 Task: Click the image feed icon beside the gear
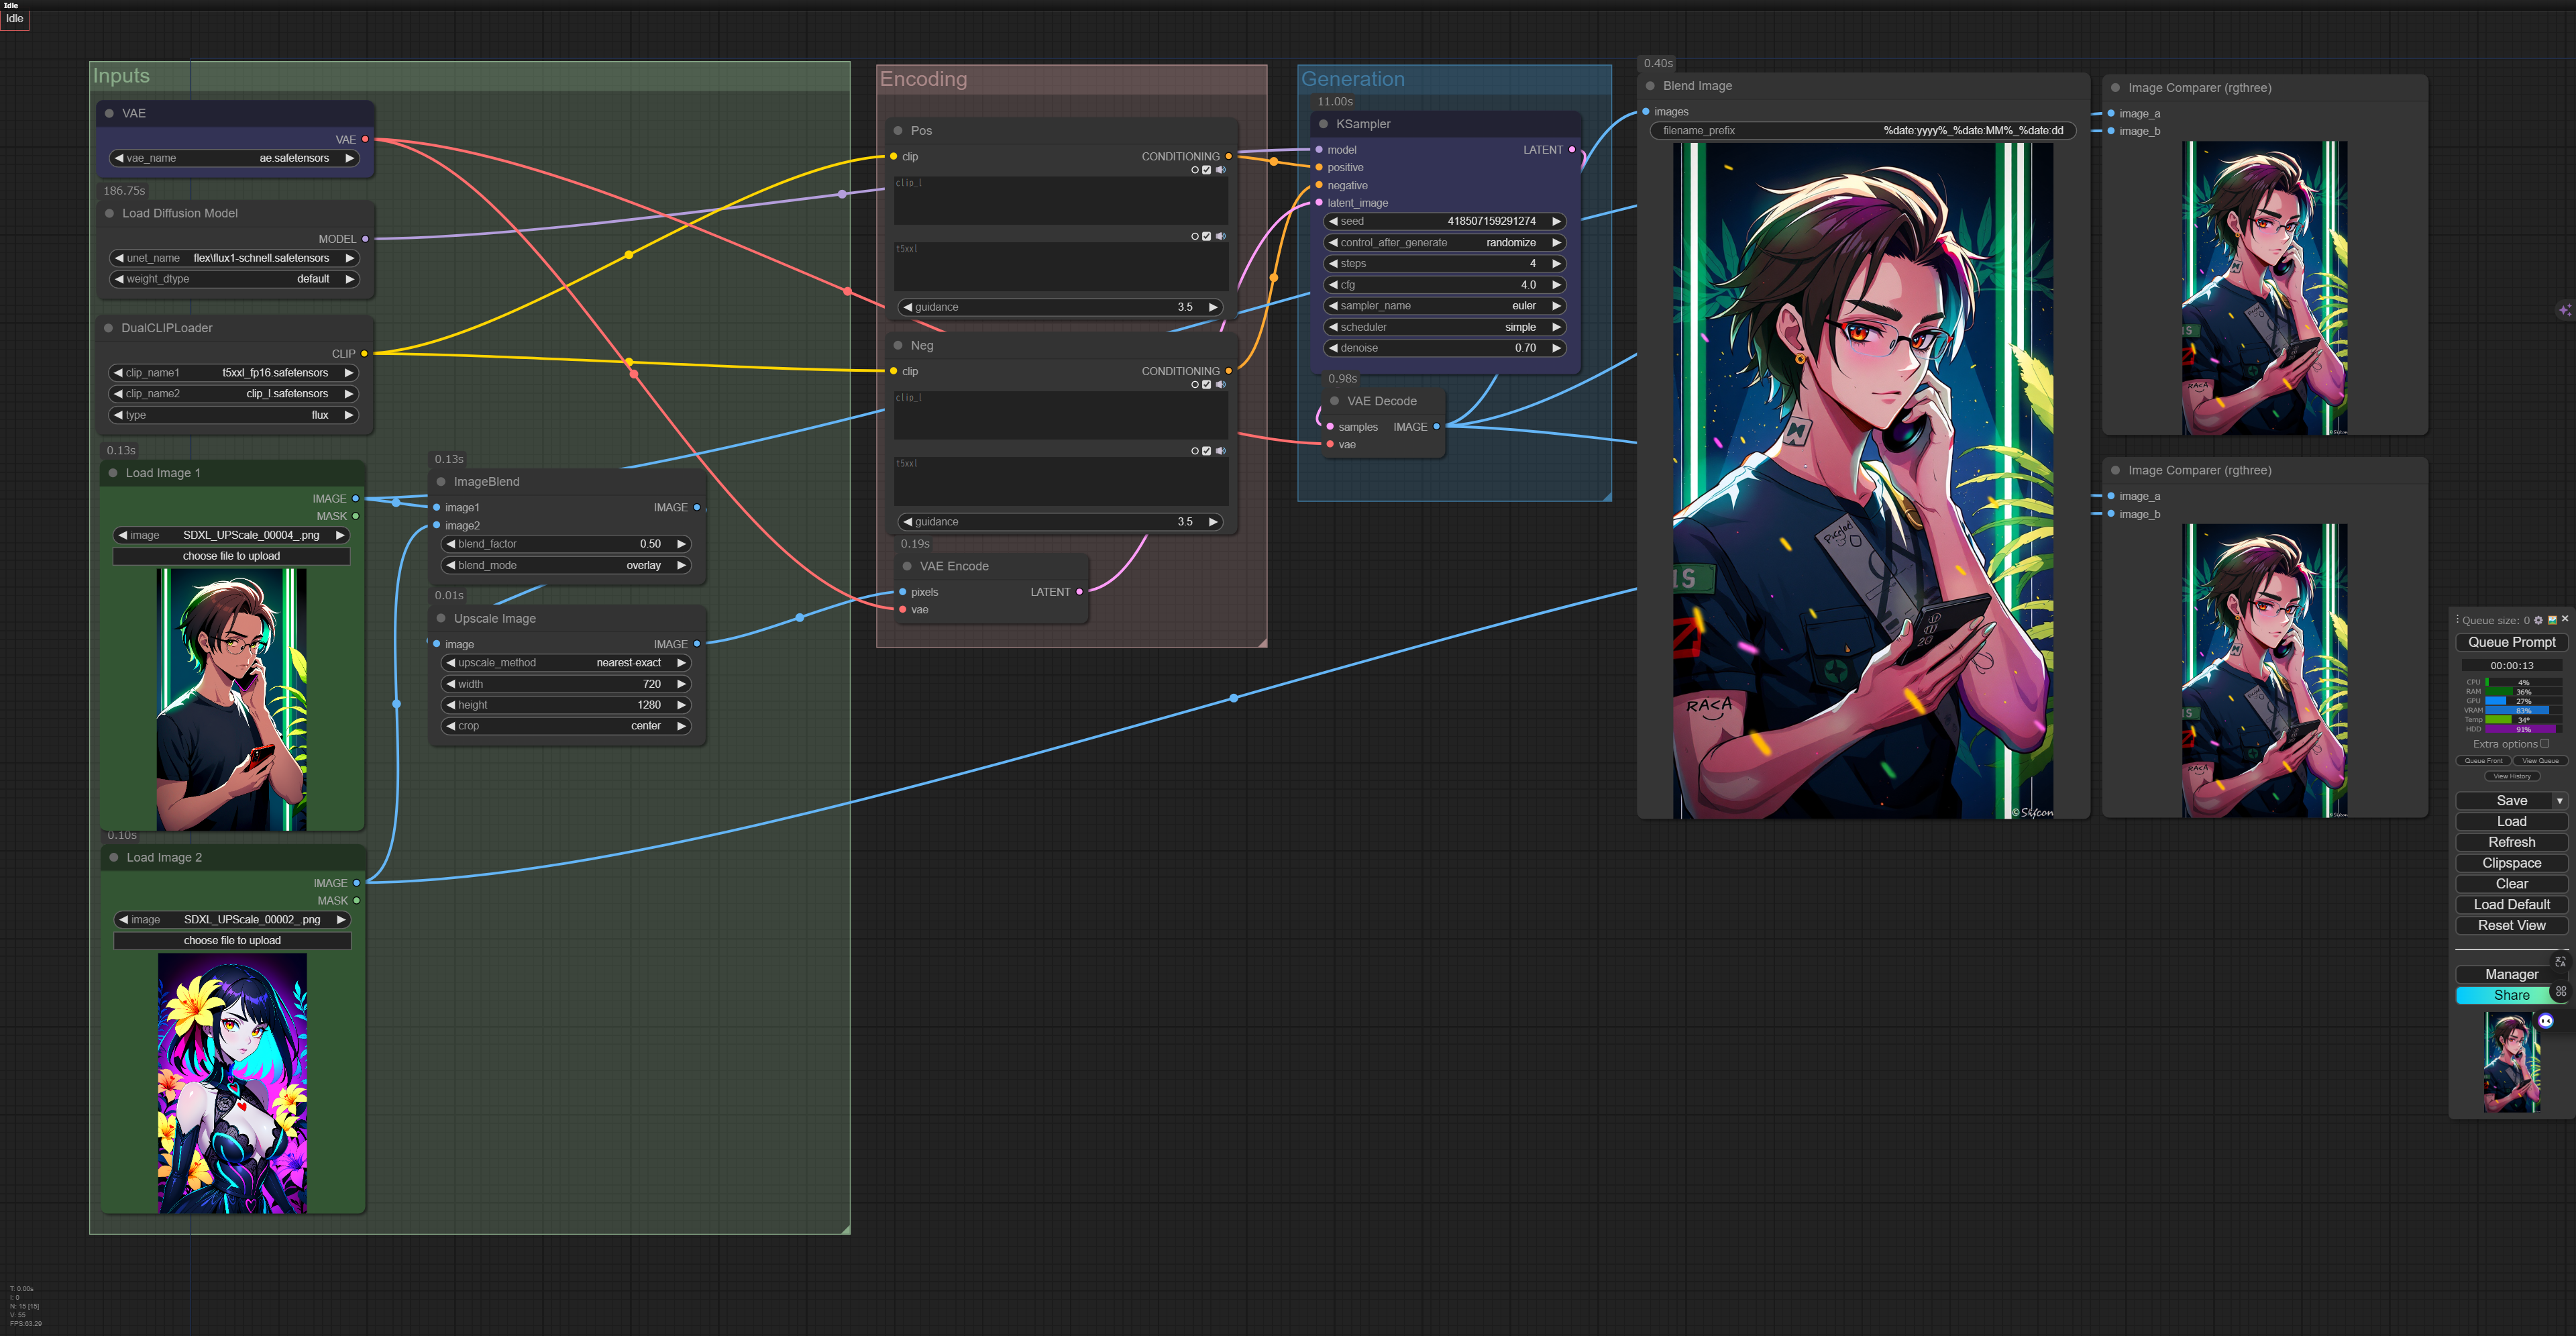[x=2552, y=620]
